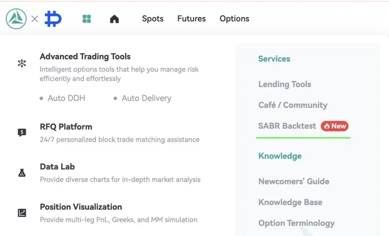Open the Option Terminology page
This screenshot has width=389, height=236.
click(x=296, y=223)
